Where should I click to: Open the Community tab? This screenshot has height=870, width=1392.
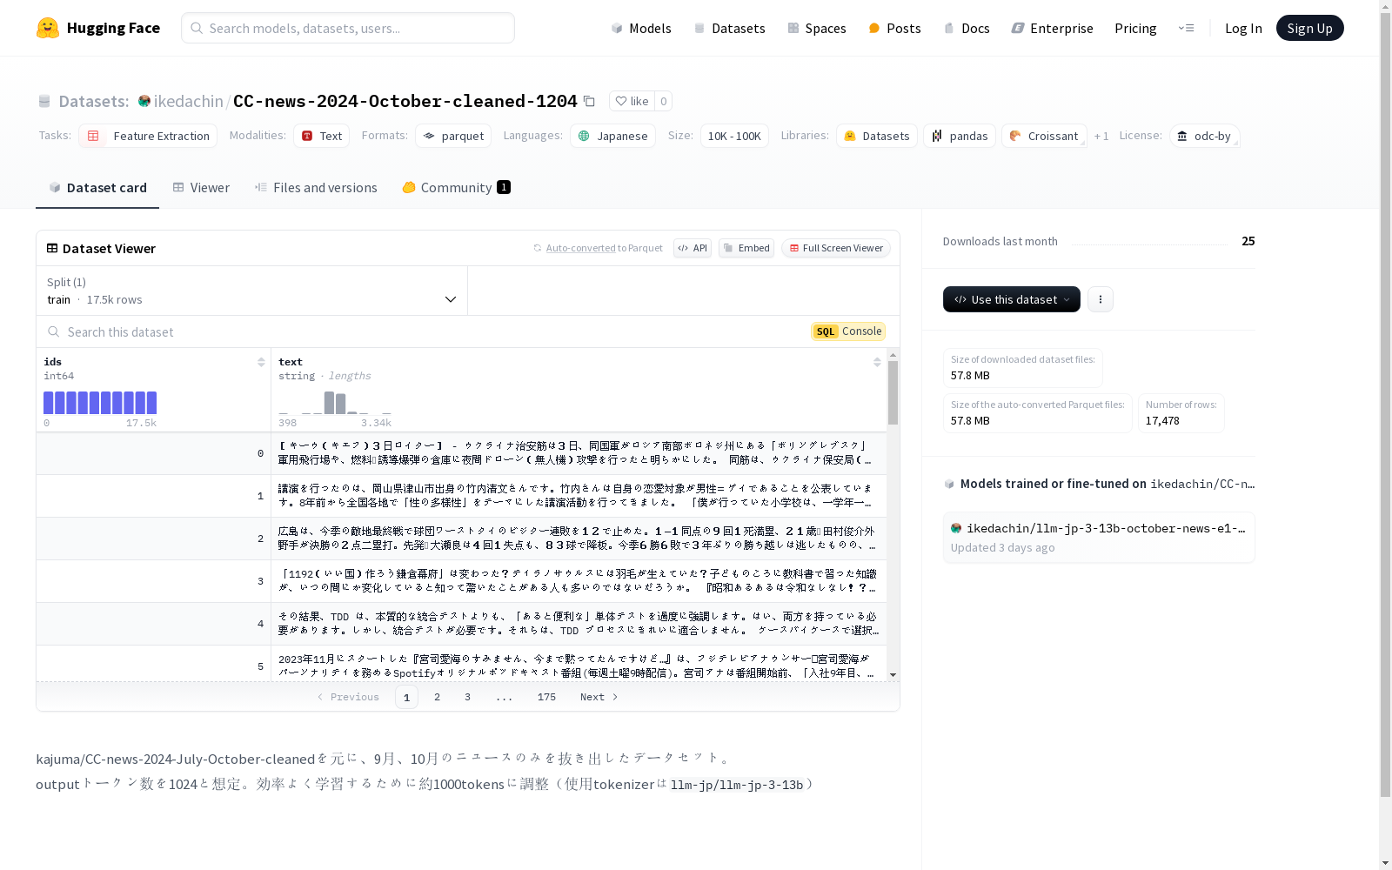pos(456,188)
